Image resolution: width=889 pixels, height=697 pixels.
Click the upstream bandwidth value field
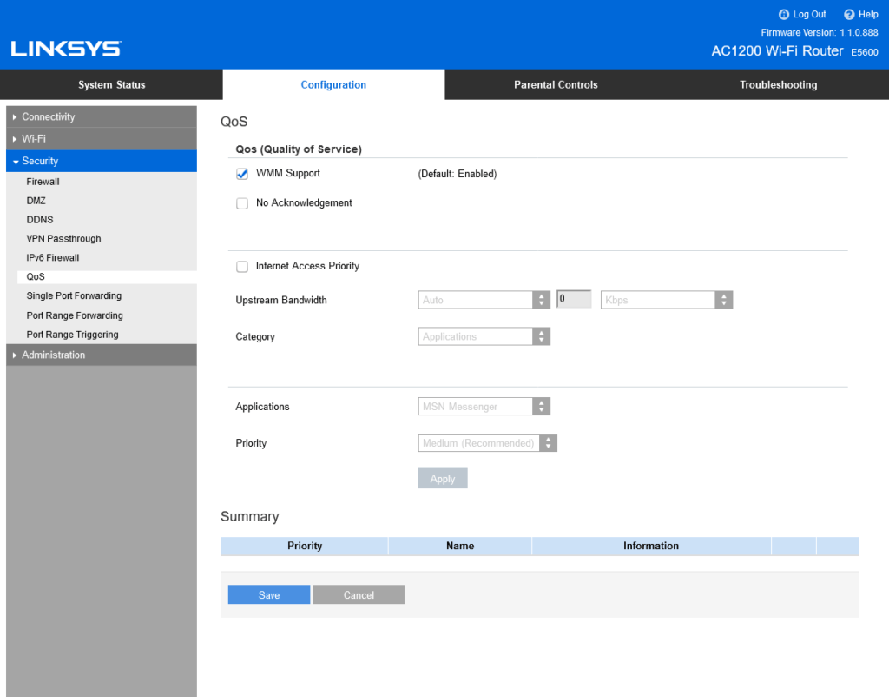pos(574,299)
